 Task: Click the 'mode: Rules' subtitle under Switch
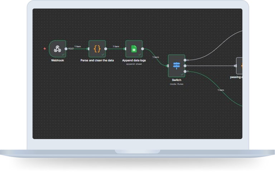[x=177, y=84]
